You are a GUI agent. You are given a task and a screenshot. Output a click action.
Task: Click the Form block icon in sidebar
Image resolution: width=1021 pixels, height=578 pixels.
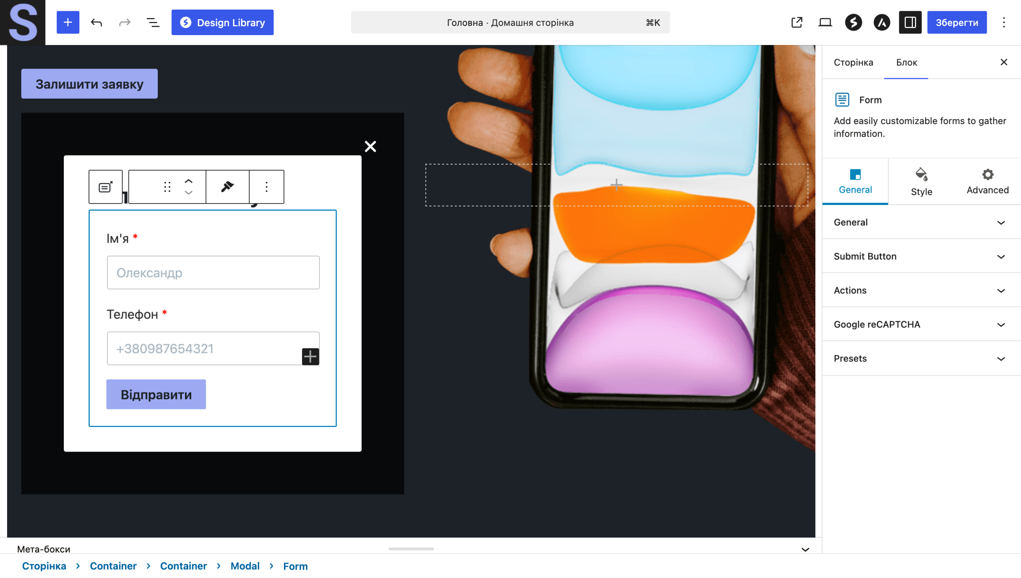[842, 99]
